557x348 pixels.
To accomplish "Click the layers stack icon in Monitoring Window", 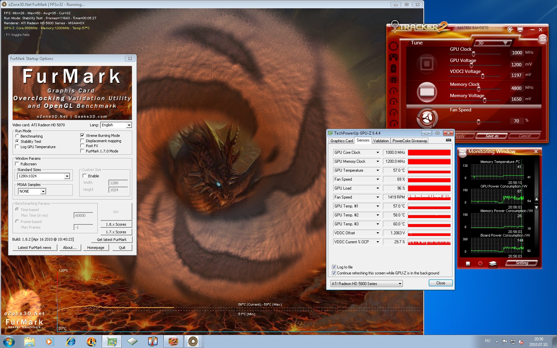I will click(493, 263).
